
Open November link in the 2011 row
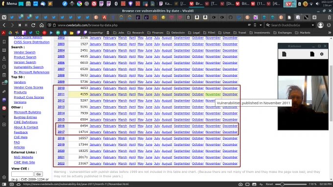pyautogui.click(x=213, y=94)
